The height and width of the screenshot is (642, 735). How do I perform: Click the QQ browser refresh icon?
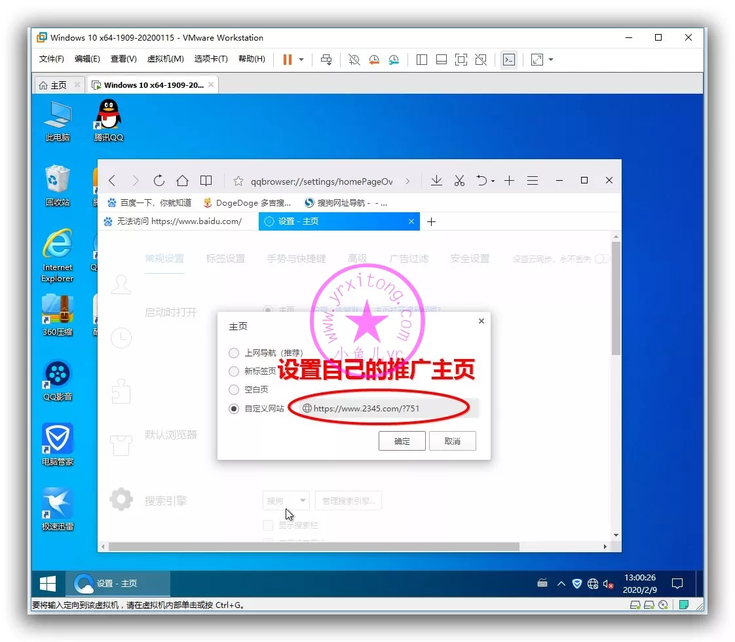159,181
